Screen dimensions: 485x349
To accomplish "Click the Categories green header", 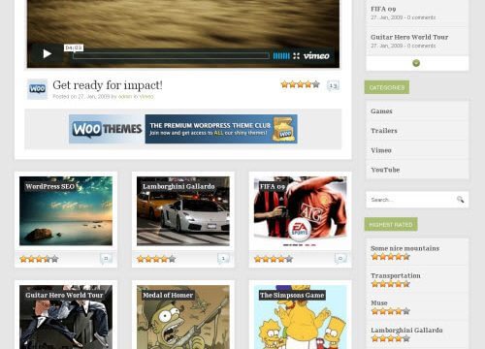I will pyautogui.click(x=387, y=87).
